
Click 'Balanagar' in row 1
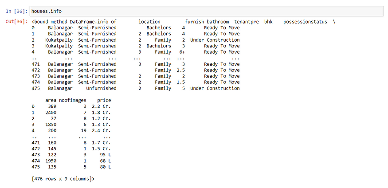(x=60, y=34)
